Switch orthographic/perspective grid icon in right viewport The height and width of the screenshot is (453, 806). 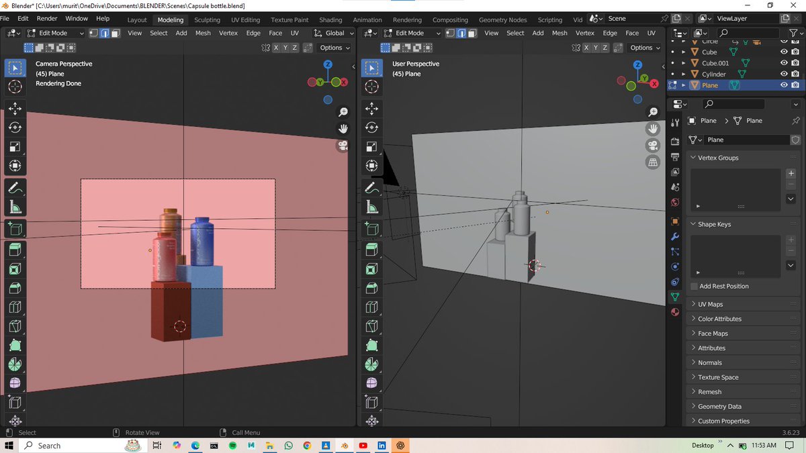coord(652,162)
